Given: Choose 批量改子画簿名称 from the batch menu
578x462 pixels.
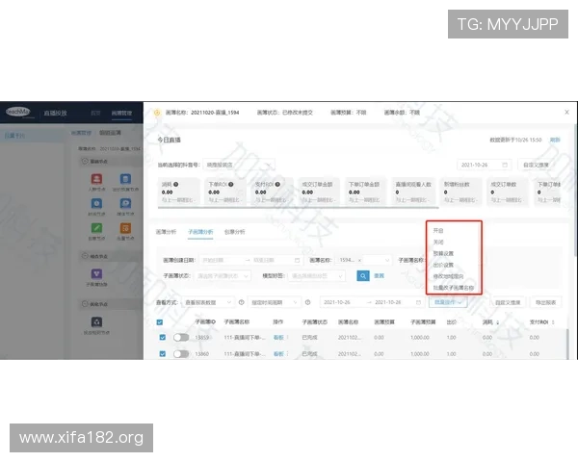Looking at the screenshot, I should 454,288.
